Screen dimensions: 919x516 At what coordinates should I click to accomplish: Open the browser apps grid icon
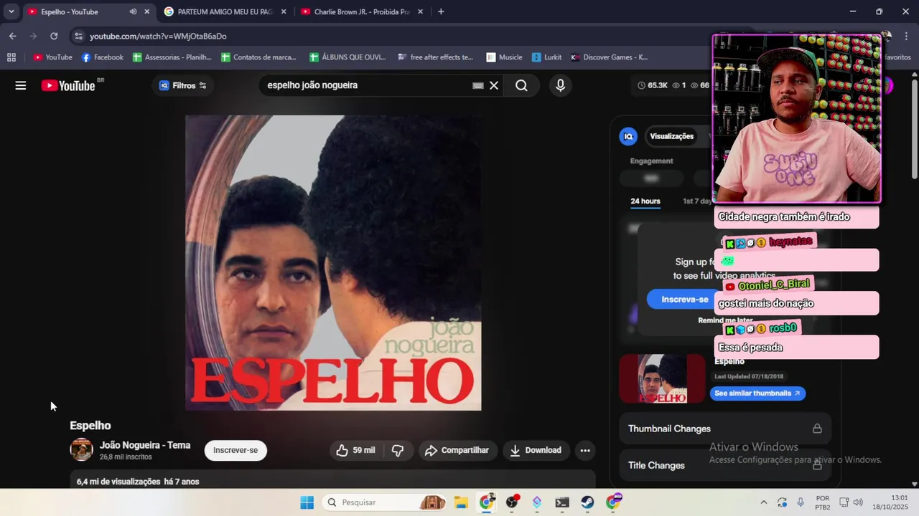coord(11,57)
